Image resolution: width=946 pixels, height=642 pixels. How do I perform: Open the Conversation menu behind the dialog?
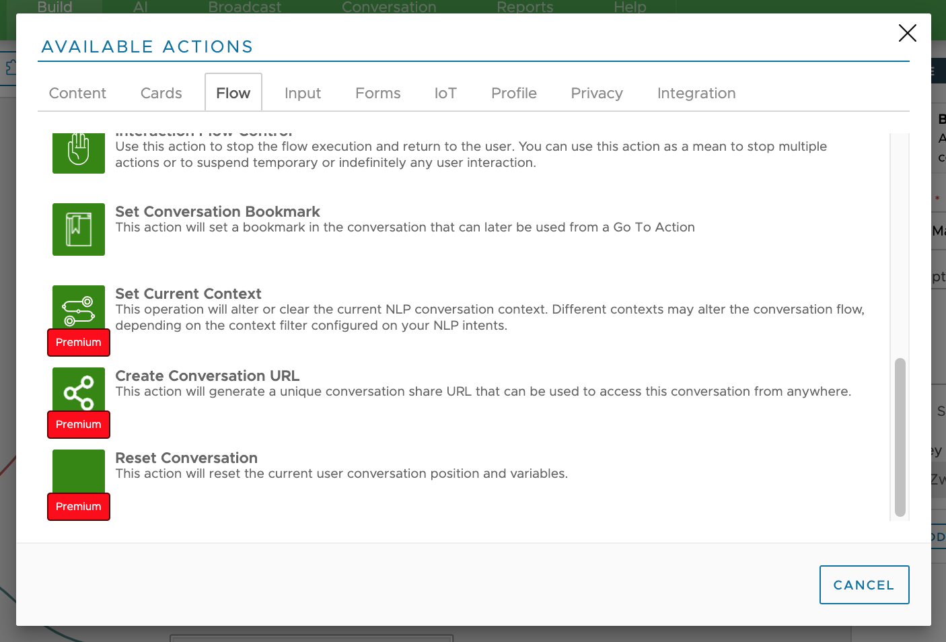[x=389, y=7]
